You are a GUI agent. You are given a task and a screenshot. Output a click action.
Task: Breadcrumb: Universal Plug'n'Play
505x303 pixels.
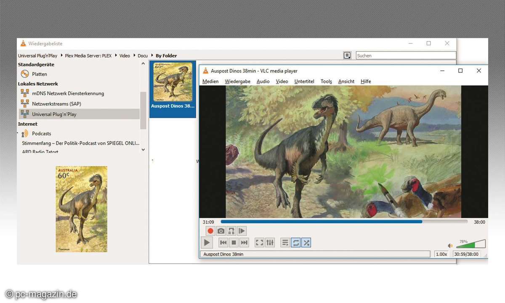[x=38, y=56]
